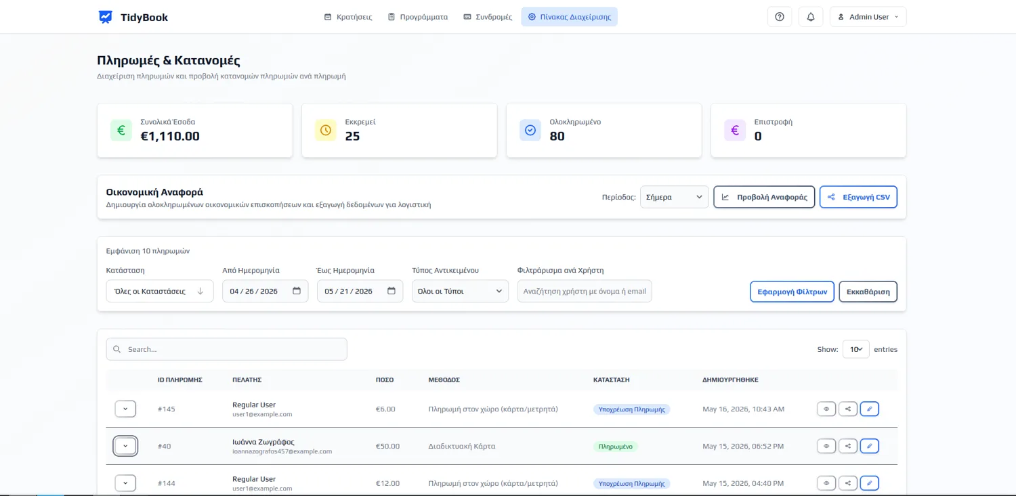Open the help question-mark icon
The image size is (1016, 496).
(780, 17)
